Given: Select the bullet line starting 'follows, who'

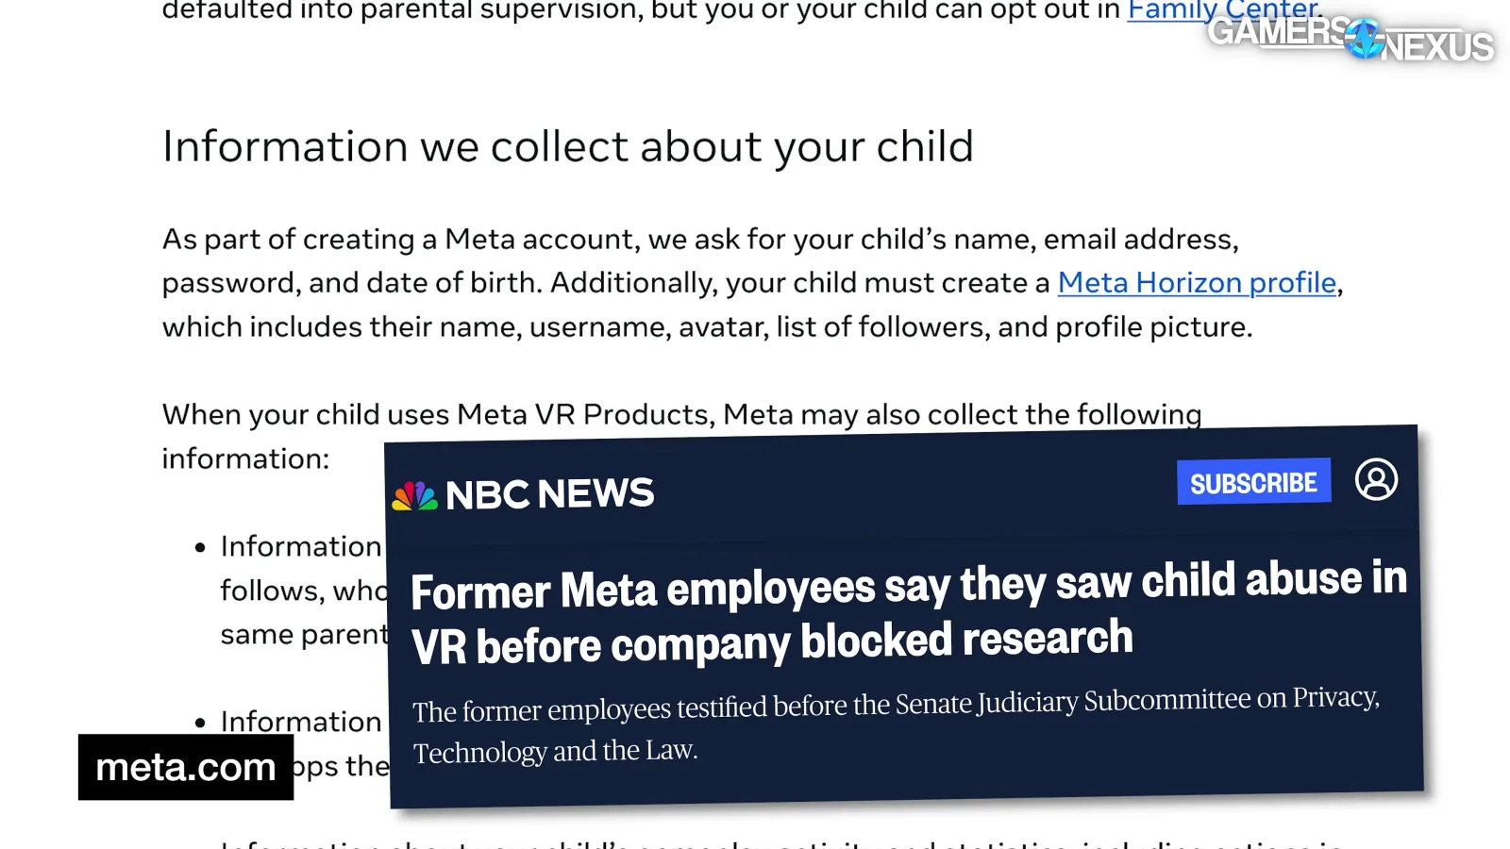Looking at the screenshot, I should tap(304, 591).
